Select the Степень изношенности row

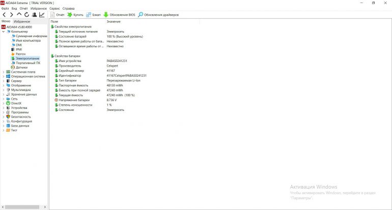[x=83, y=105]
